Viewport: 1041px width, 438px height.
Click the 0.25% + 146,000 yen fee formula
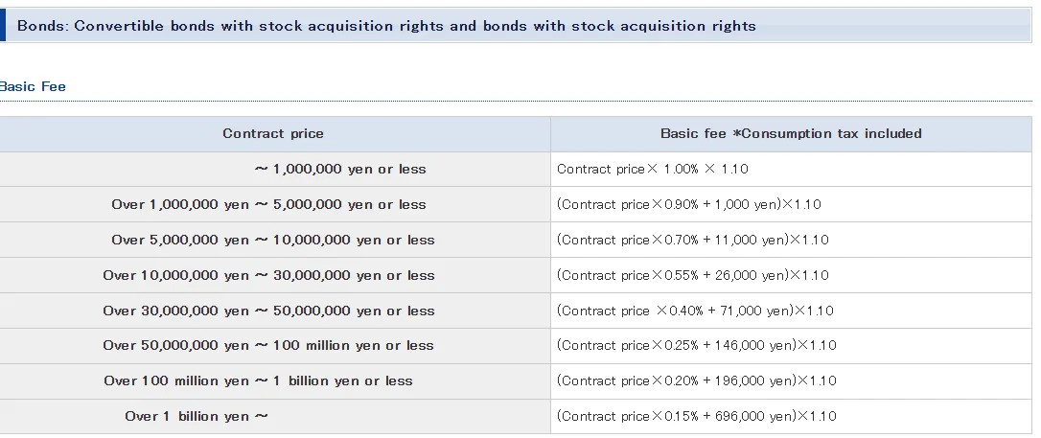[697, 346]
